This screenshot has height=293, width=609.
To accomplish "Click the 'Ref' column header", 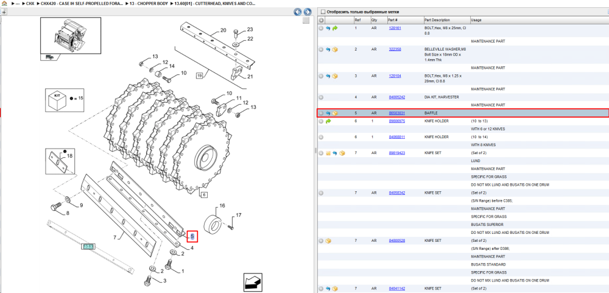I will tap(357, 20).
